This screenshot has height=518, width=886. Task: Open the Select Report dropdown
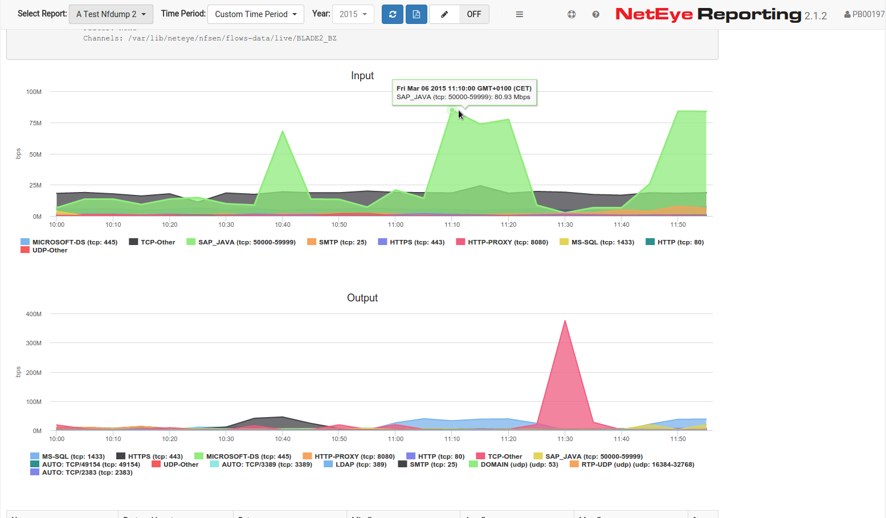(x=111, y=14)
